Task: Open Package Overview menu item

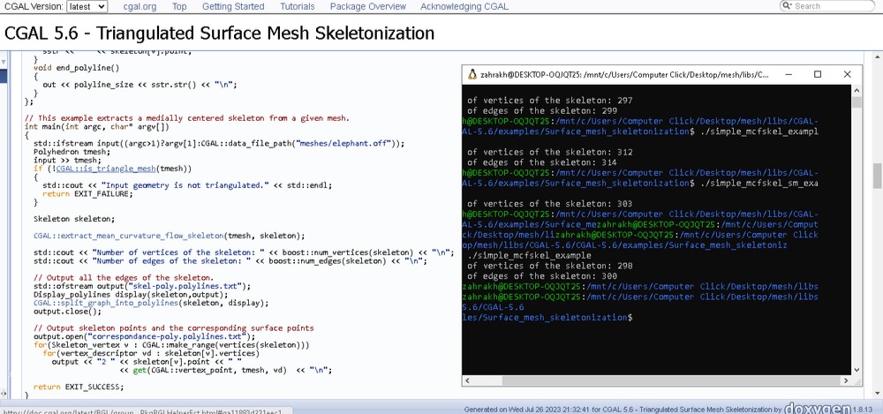Action: click(x=367, y=7)
